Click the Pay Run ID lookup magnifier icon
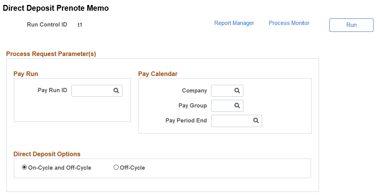This screenshot has height=195, width=377. coord(116,91)
